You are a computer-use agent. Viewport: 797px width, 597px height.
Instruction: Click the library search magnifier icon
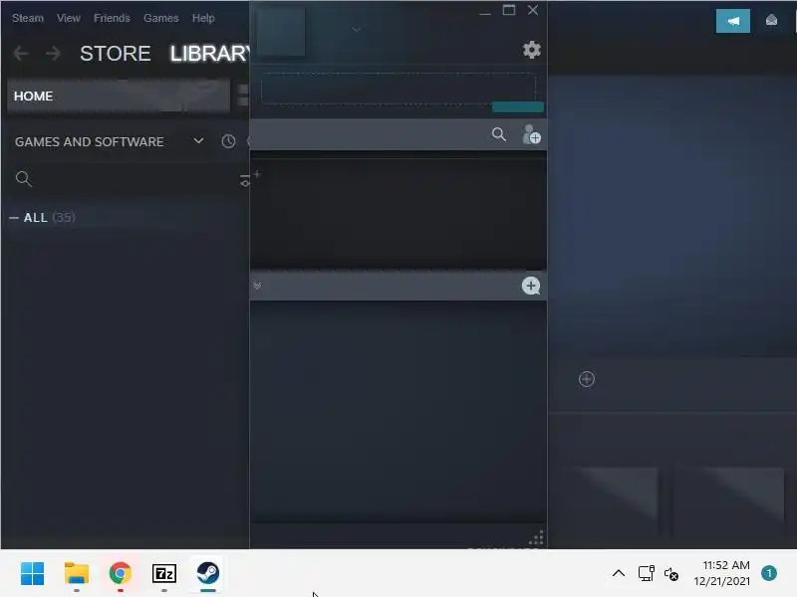(23, 179)
